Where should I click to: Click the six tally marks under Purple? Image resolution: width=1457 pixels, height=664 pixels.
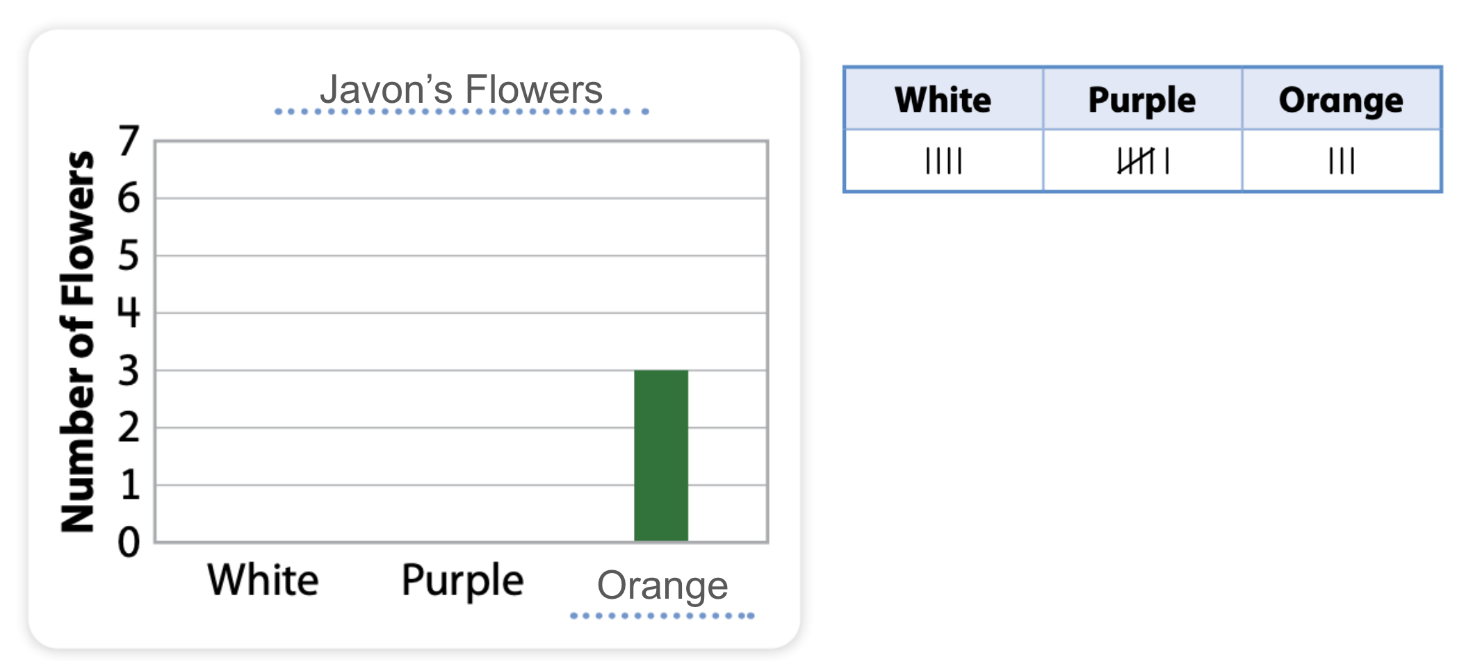[1143, 161]
